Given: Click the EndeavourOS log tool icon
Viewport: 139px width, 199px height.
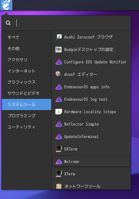Looking at the screenshot, I should tap(59, 99).
